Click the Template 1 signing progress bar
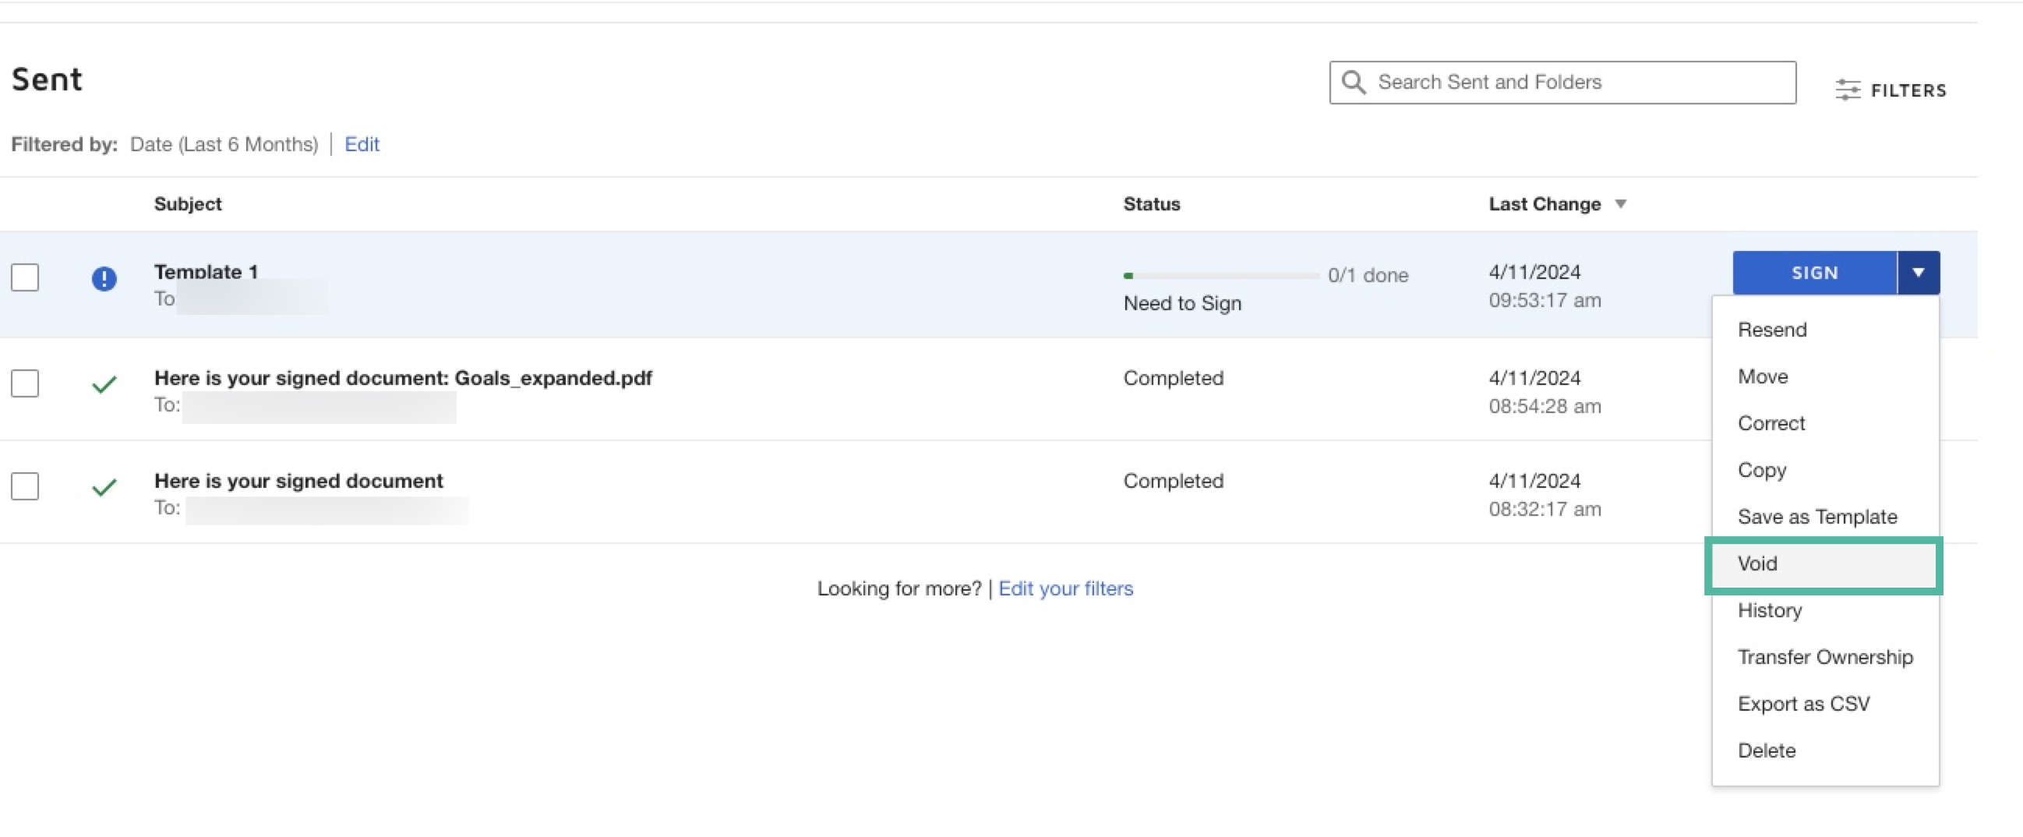 tap(1220, 276)
